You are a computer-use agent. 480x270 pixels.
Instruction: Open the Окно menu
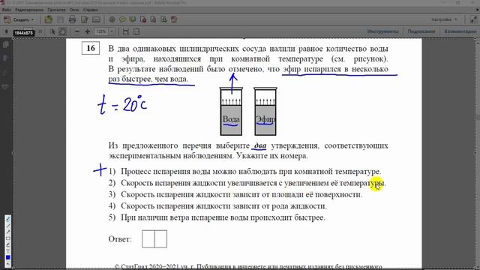tap(74, 10)
